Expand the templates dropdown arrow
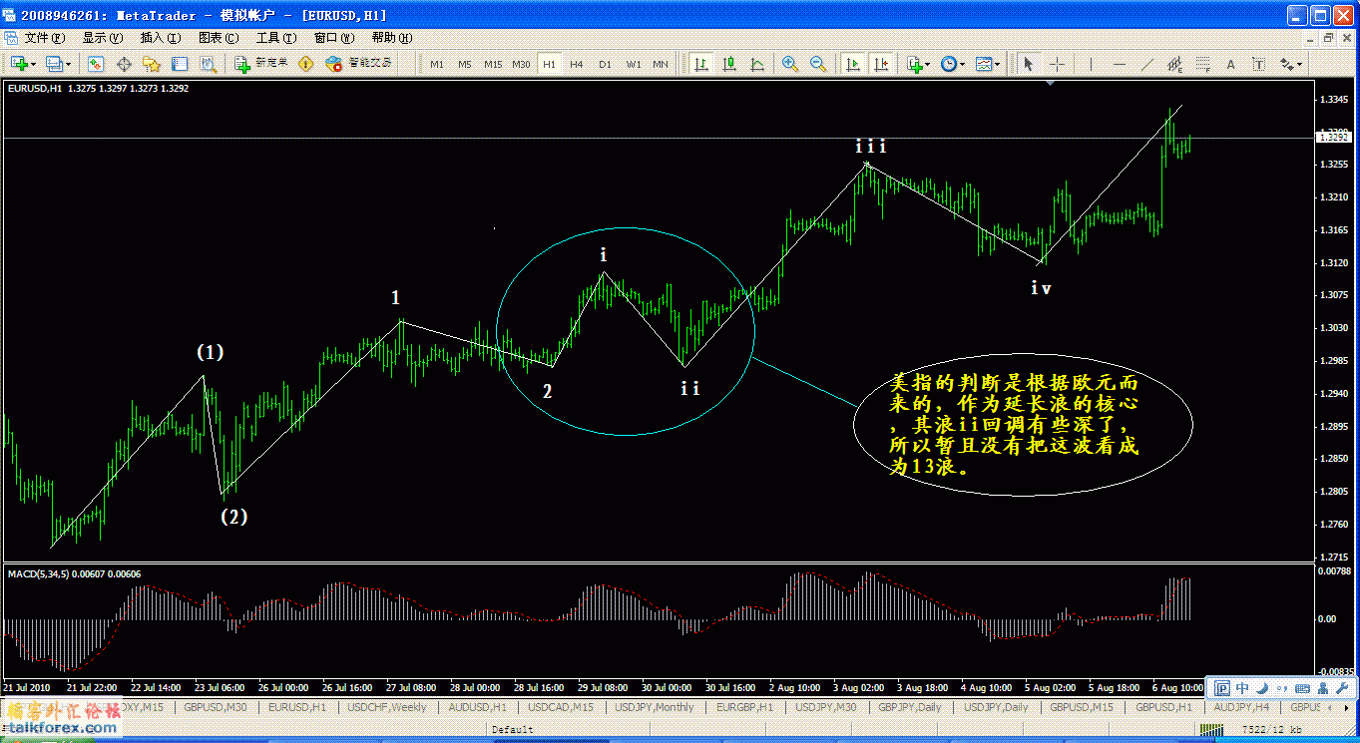This screenshot has width=1360, height=743. click(x=998, y=65)
